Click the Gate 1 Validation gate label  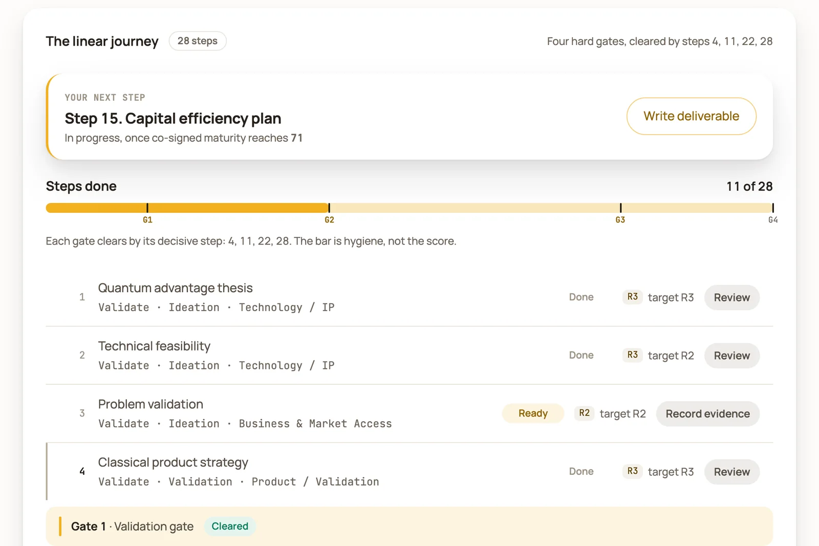132,527
